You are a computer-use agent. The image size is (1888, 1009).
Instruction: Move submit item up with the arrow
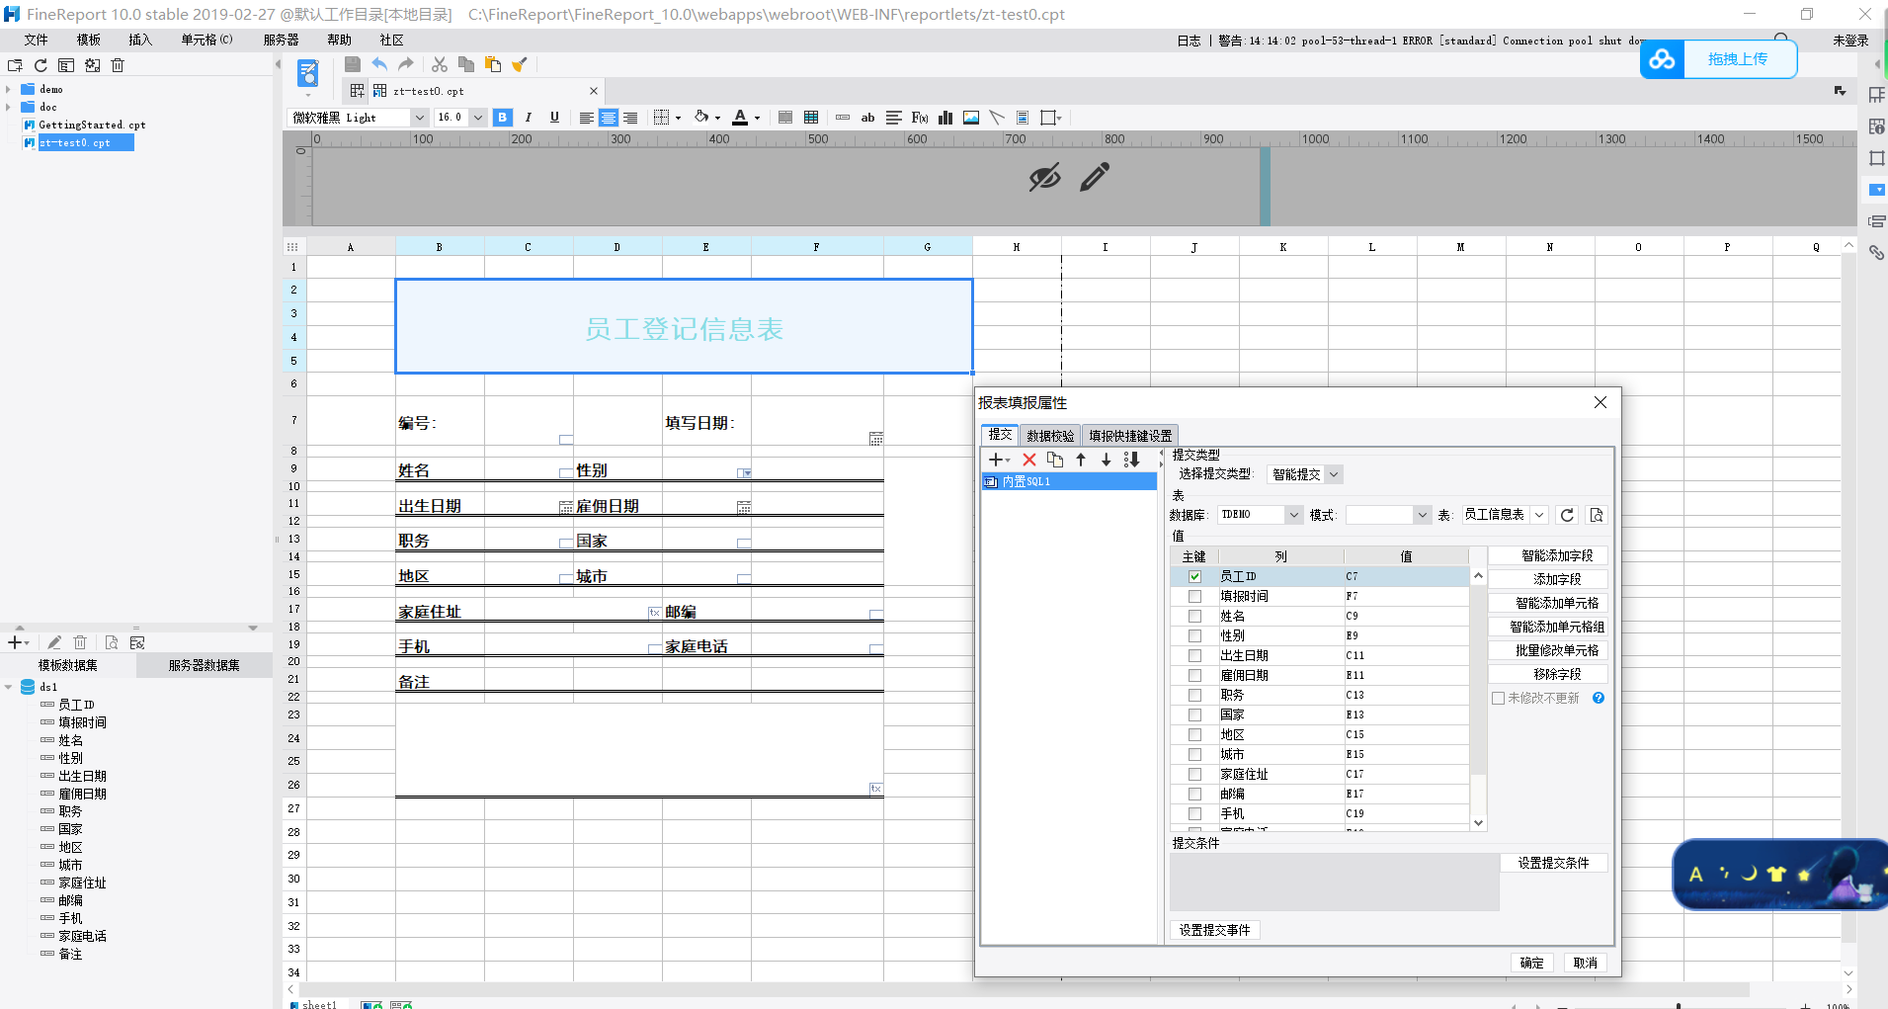click(x=1081, y=460)
